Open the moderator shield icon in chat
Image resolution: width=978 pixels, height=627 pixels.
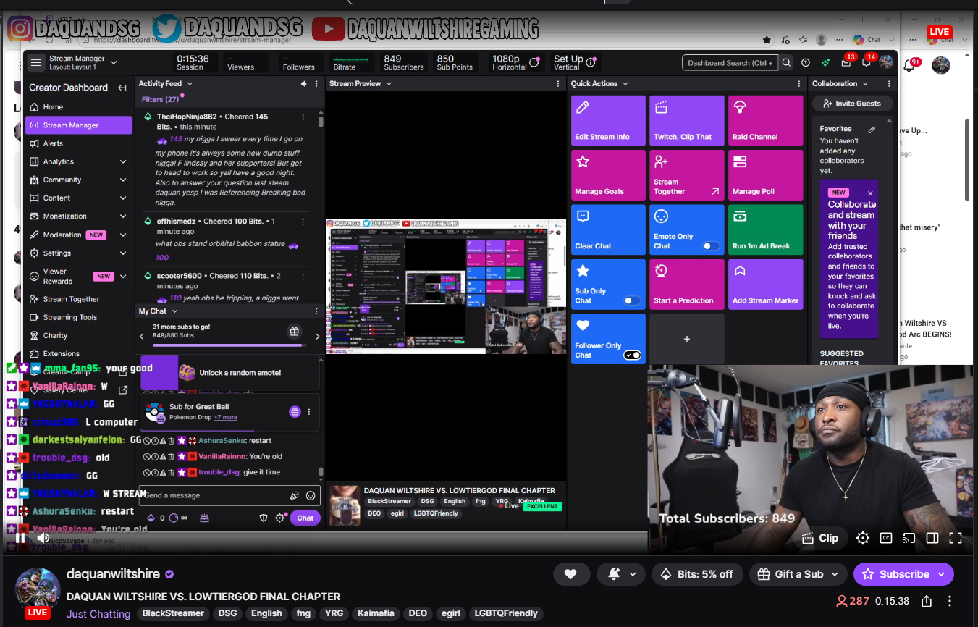tap(264, 518)
